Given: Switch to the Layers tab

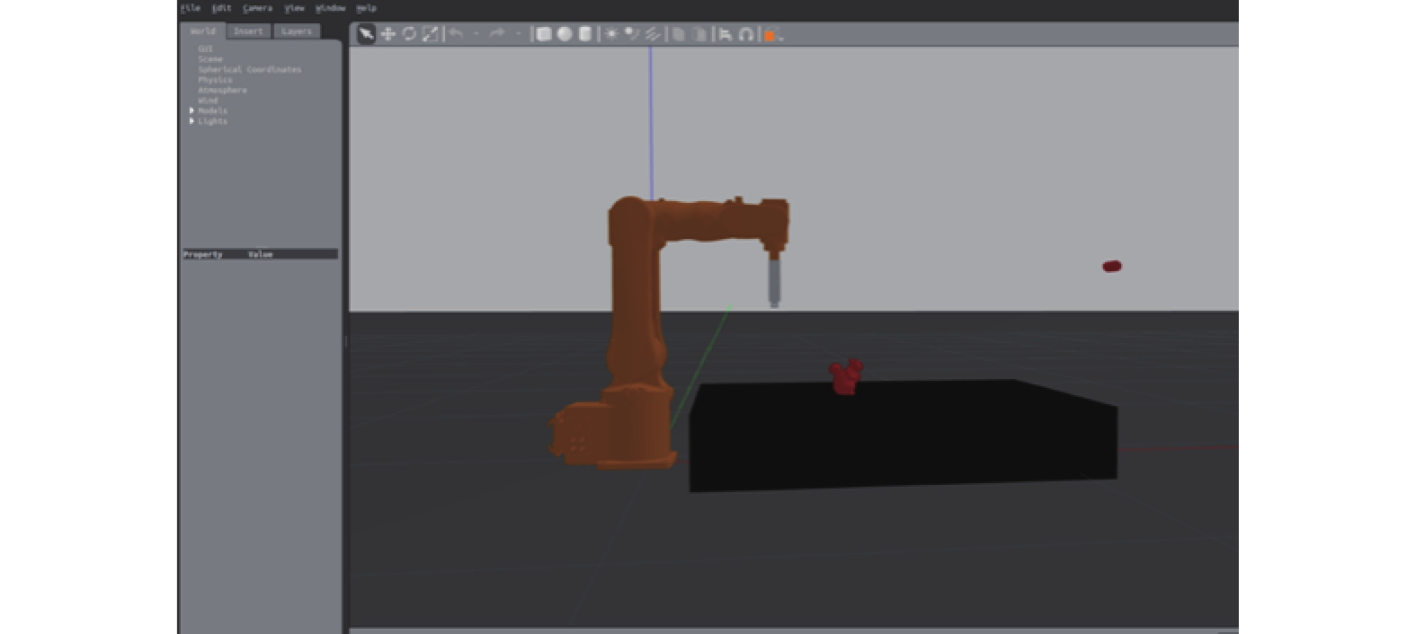Looking at the screenshot, I should coord(296,31).
